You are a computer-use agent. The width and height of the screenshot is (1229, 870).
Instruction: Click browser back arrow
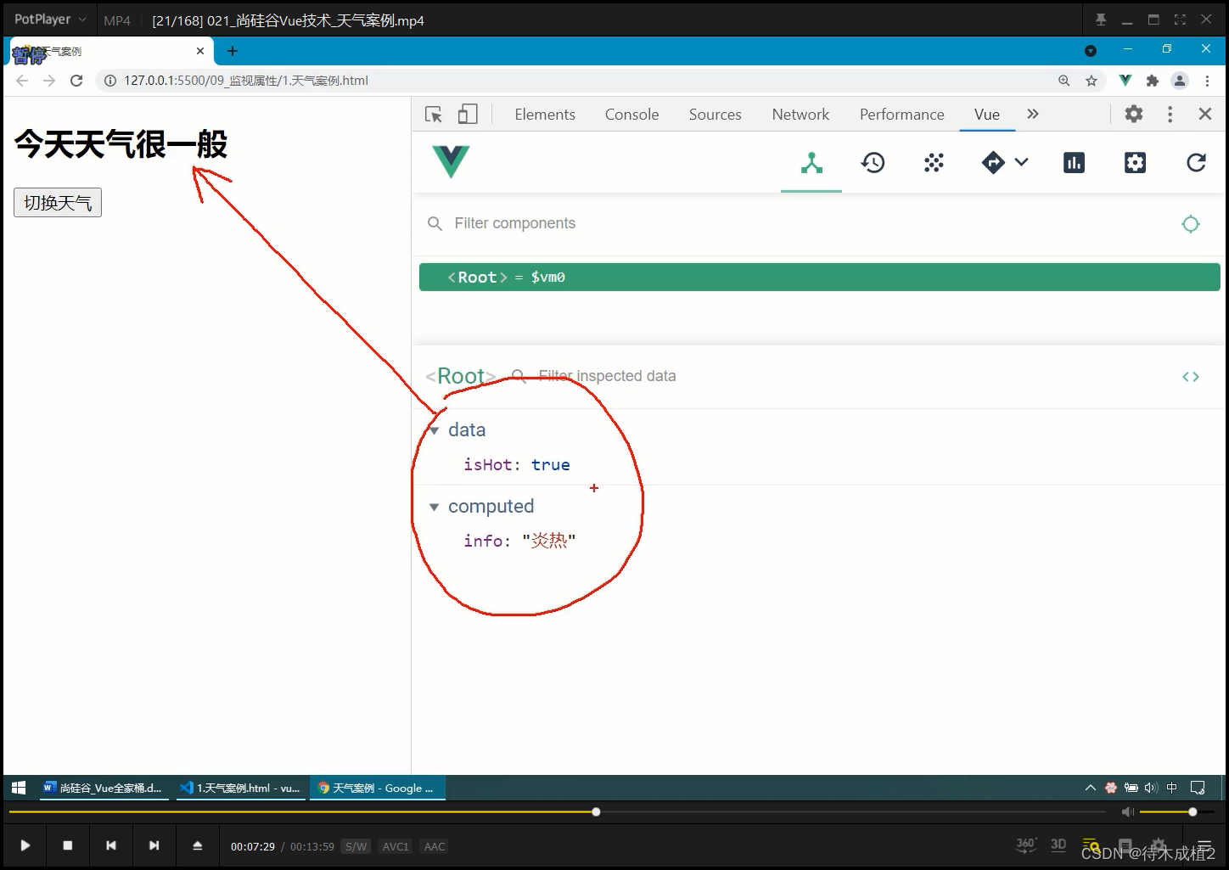(x=22, y=81)
